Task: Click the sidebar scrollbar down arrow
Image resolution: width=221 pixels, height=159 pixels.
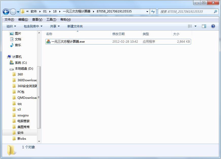Action: (x=39, y=141)
